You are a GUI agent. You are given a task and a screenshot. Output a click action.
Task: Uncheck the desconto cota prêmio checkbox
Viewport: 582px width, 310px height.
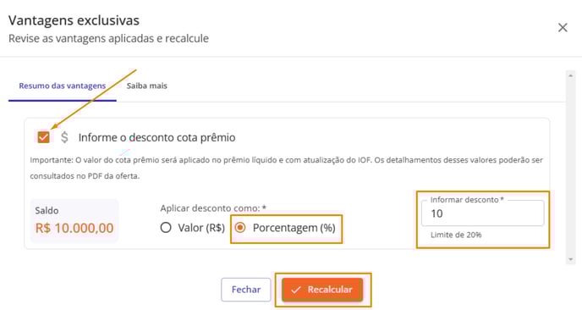(43, 137)
